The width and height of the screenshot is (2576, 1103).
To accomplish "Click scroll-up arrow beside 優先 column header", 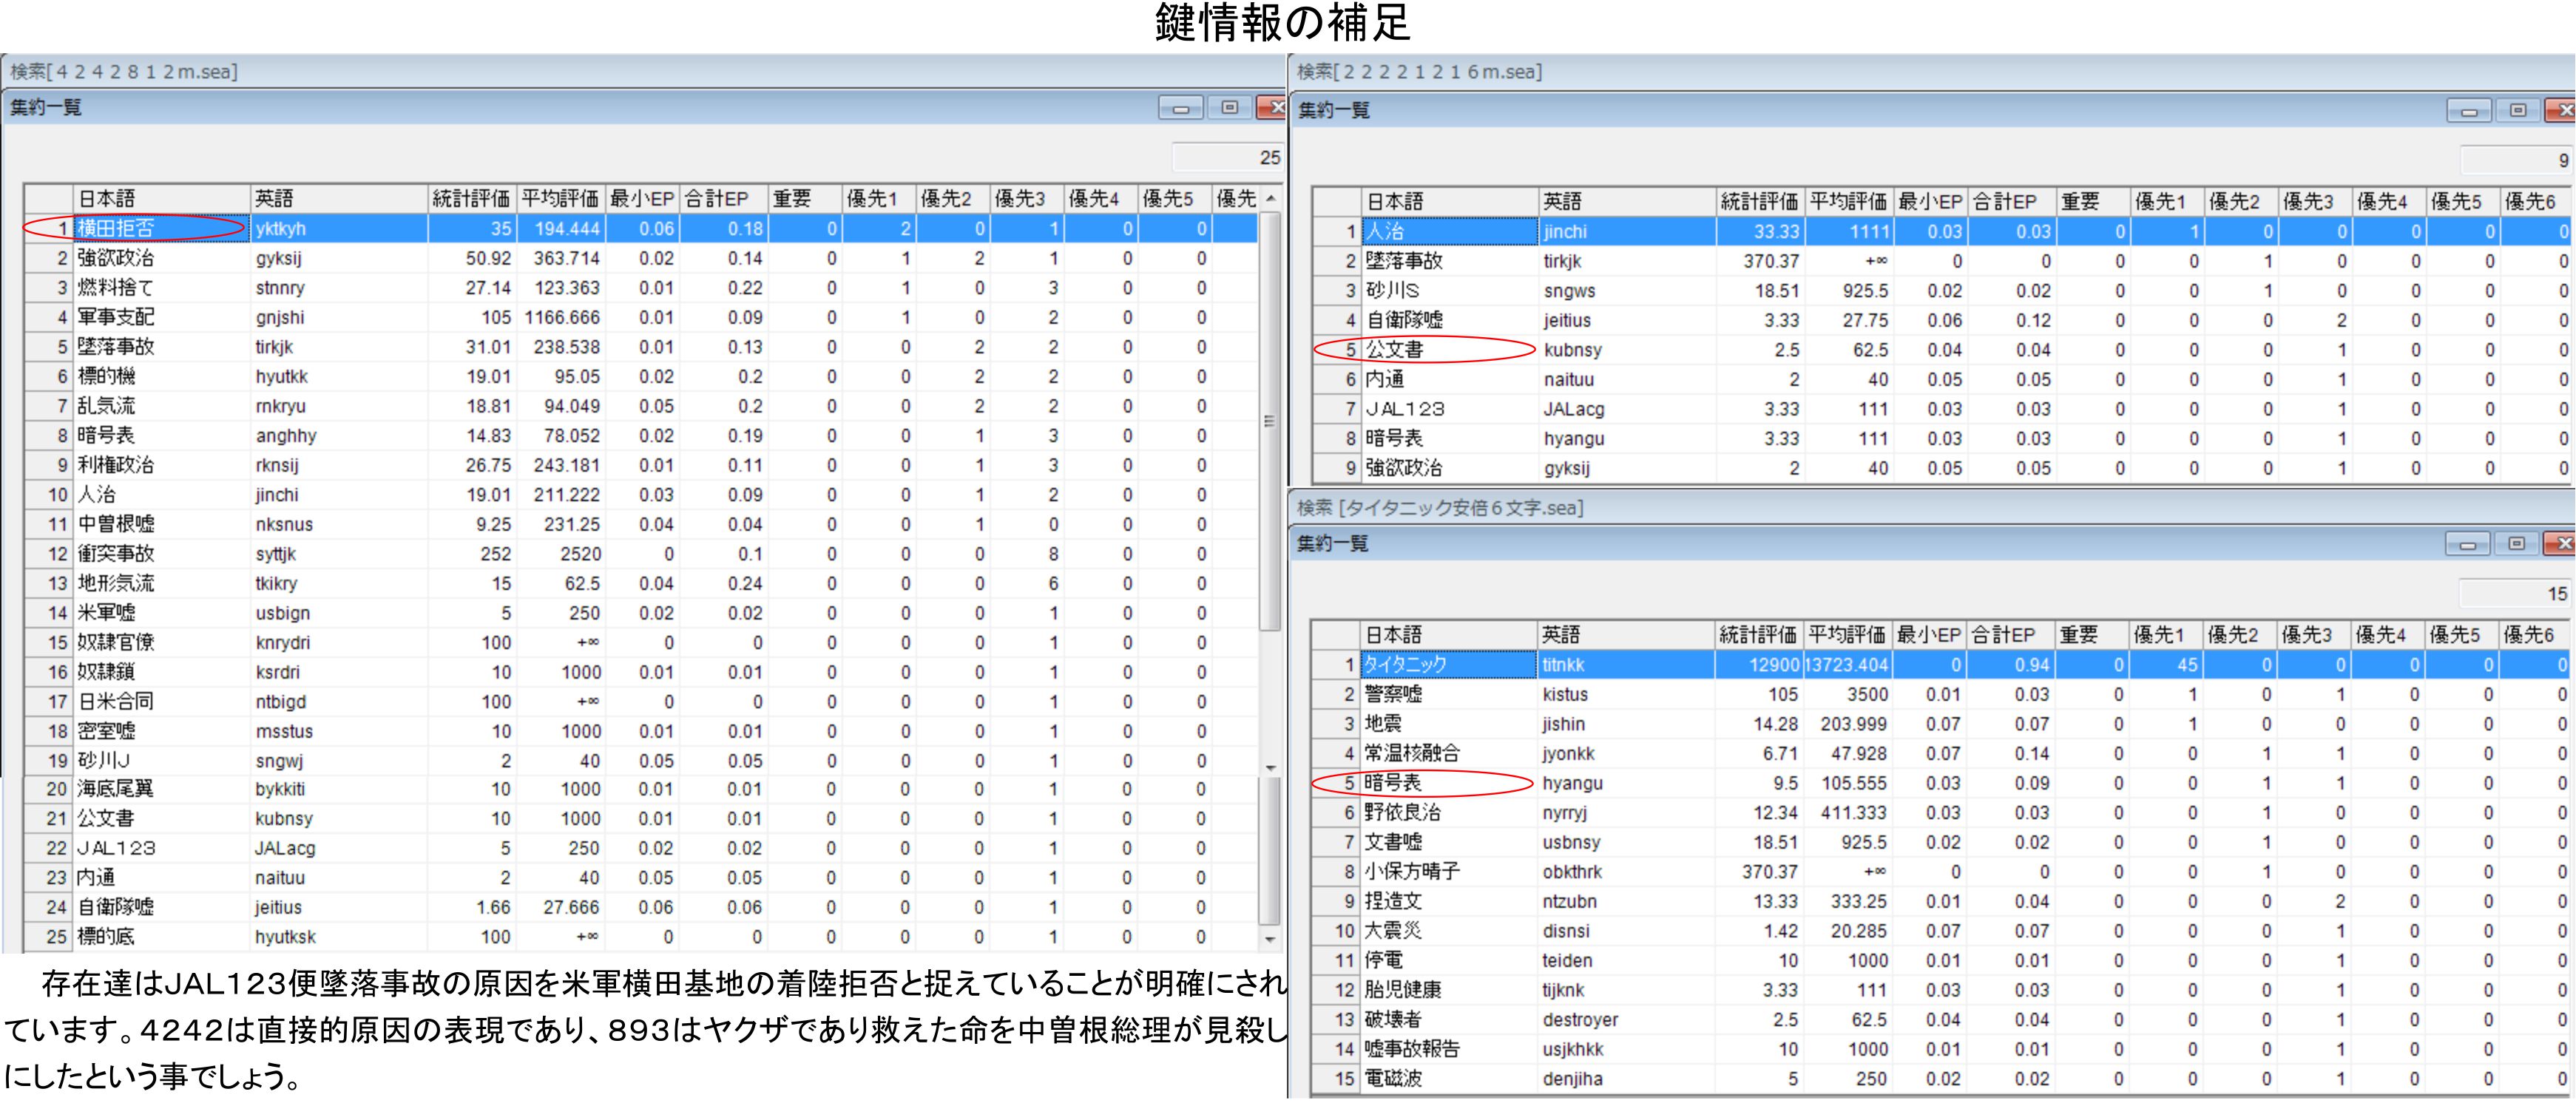I will [1270, 199].
